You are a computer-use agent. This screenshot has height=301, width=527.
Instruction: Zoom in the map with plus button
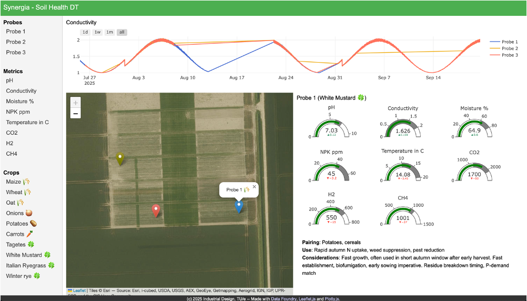click(x=75, y=103)
